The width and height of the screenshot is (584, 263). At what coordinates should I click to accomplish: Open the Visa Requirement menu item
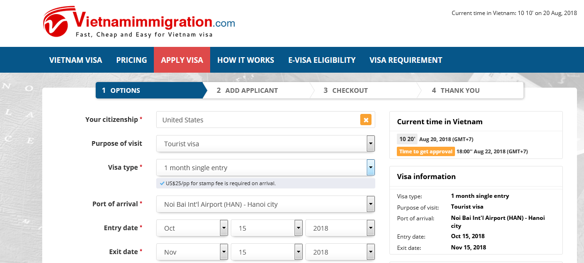tap(406, 60)
